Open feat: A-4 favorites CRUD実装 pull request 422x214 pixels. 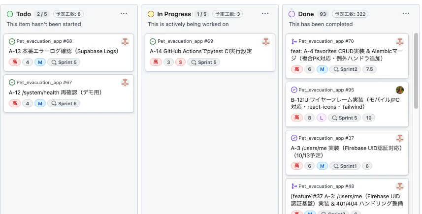[347, 55]
